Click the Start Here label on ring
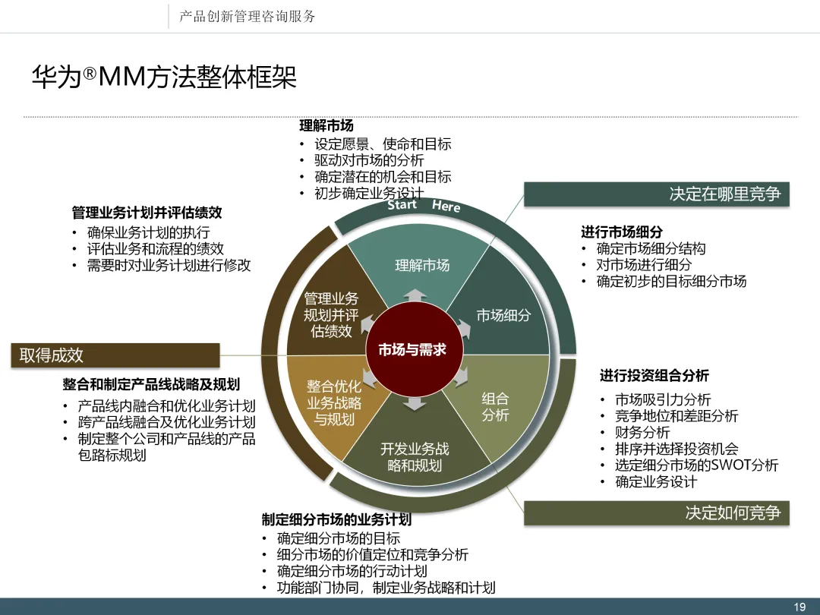The width and height of the screenshot is (820, 615). click(x=424, y=205)
